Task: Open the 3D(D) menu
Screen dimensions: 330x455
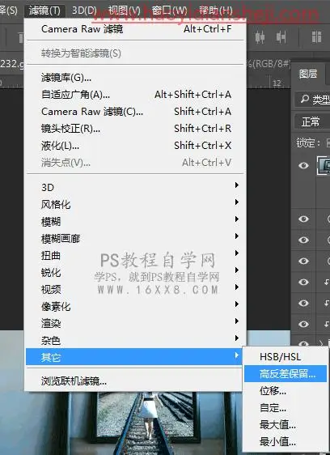Action: (x=84, y=11)
